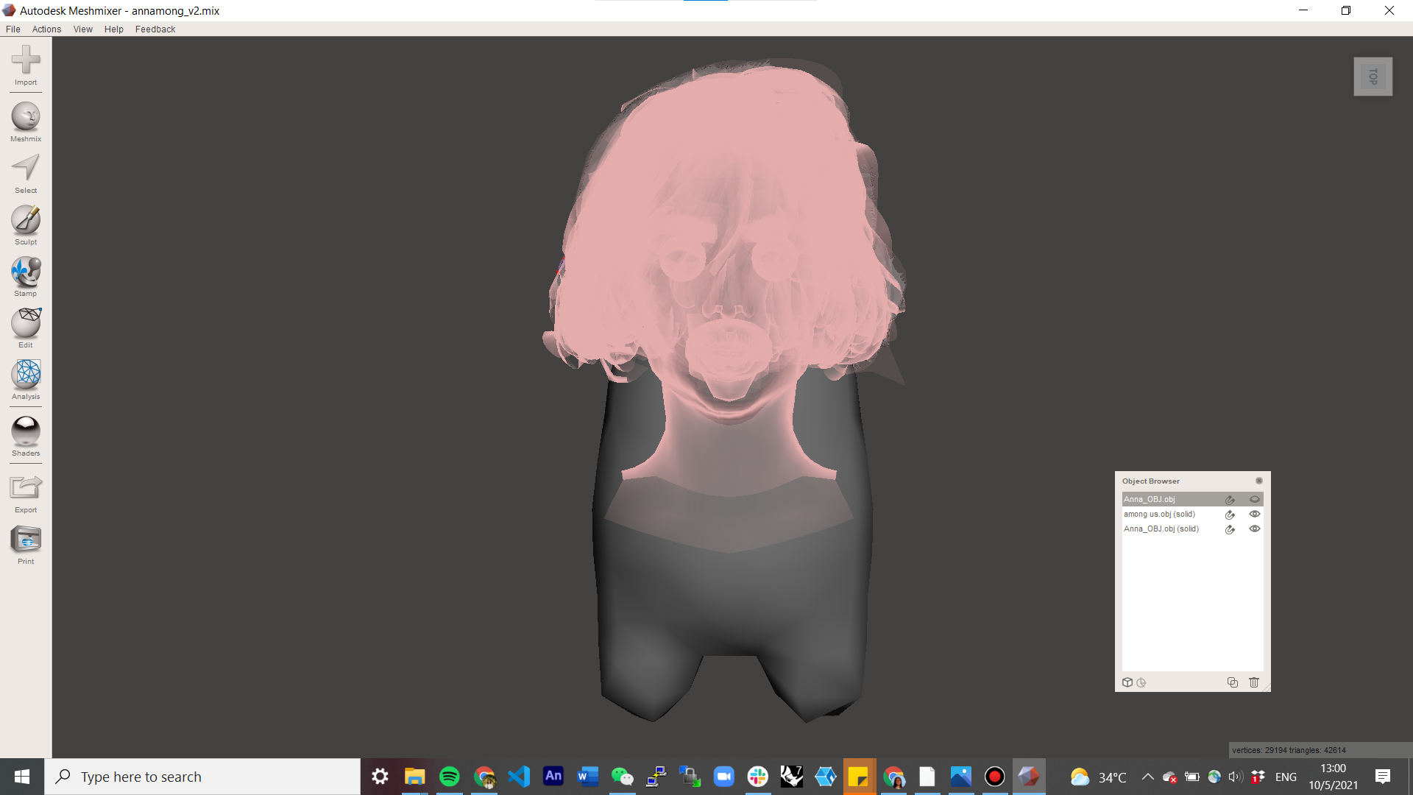Click the ENG language indicator
The image size is (1413, 795).
click(1286, 777)
